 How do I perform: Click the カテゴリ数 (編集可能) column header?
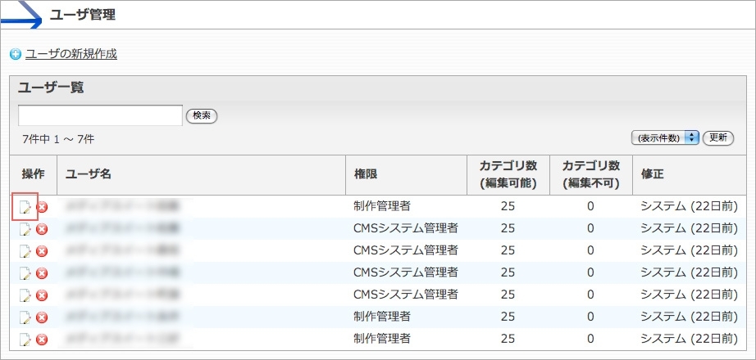click(508, 174)
